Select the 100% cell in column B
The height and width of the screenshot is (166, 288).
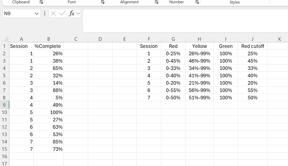tap(48, 112)
